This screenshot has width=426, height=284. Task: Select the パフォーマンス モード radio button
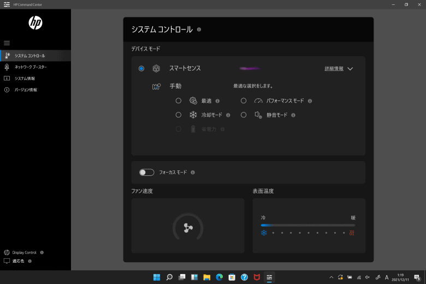tap(244, 101)
